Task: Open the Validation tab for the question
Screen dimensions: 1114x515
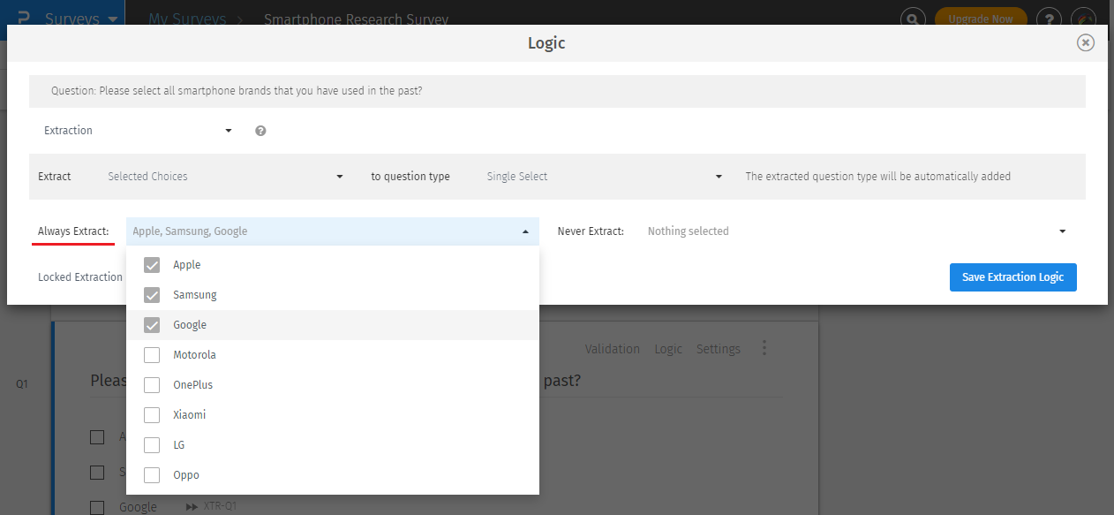Action: [x=612, y=349]
